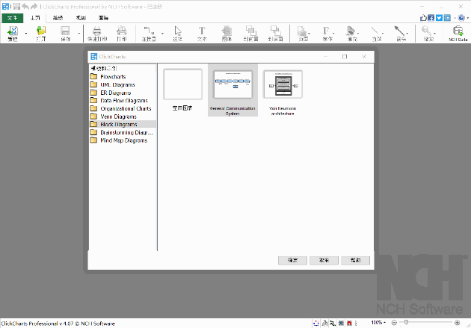Toggle the red magnet snap icon
Viewport: 471px width, 328px height.
(349, 324)
